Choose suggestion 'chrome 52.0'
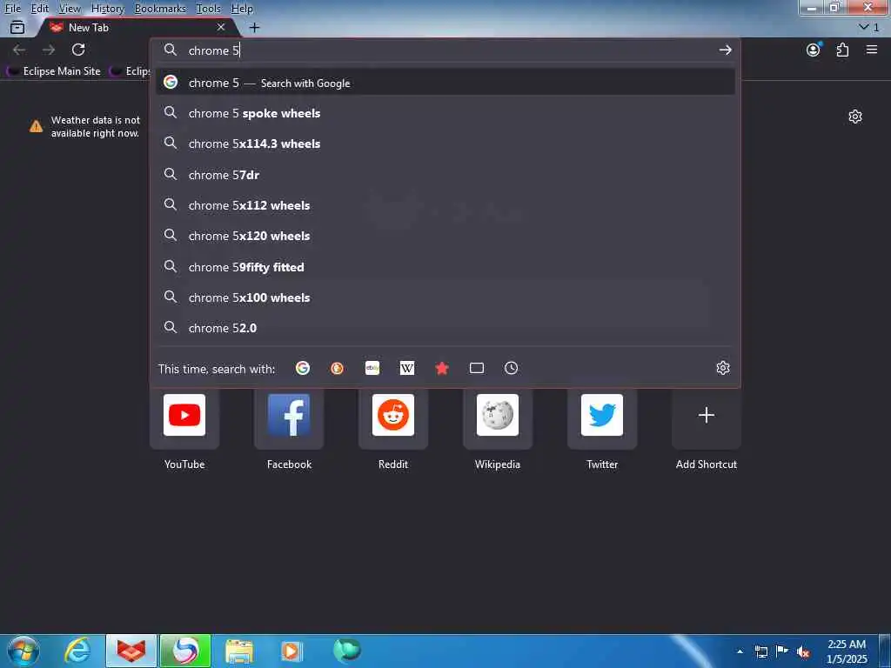 pos(445,328)
